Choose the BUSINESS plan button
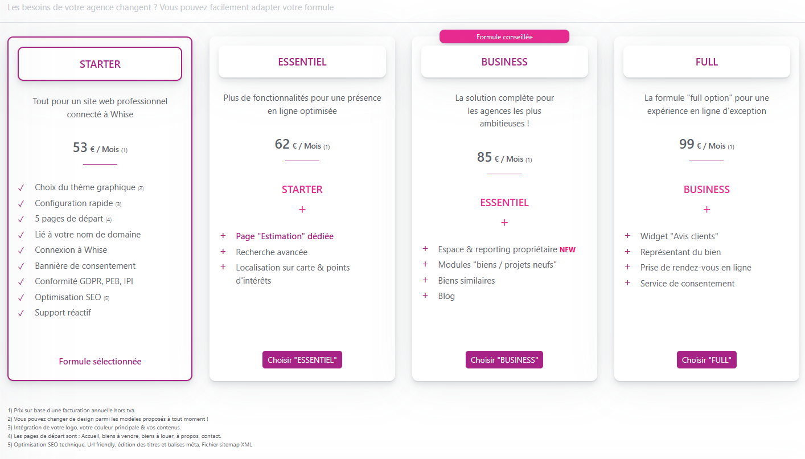The width and height of the screenshot is (805, 459). [x=504, y=360]
